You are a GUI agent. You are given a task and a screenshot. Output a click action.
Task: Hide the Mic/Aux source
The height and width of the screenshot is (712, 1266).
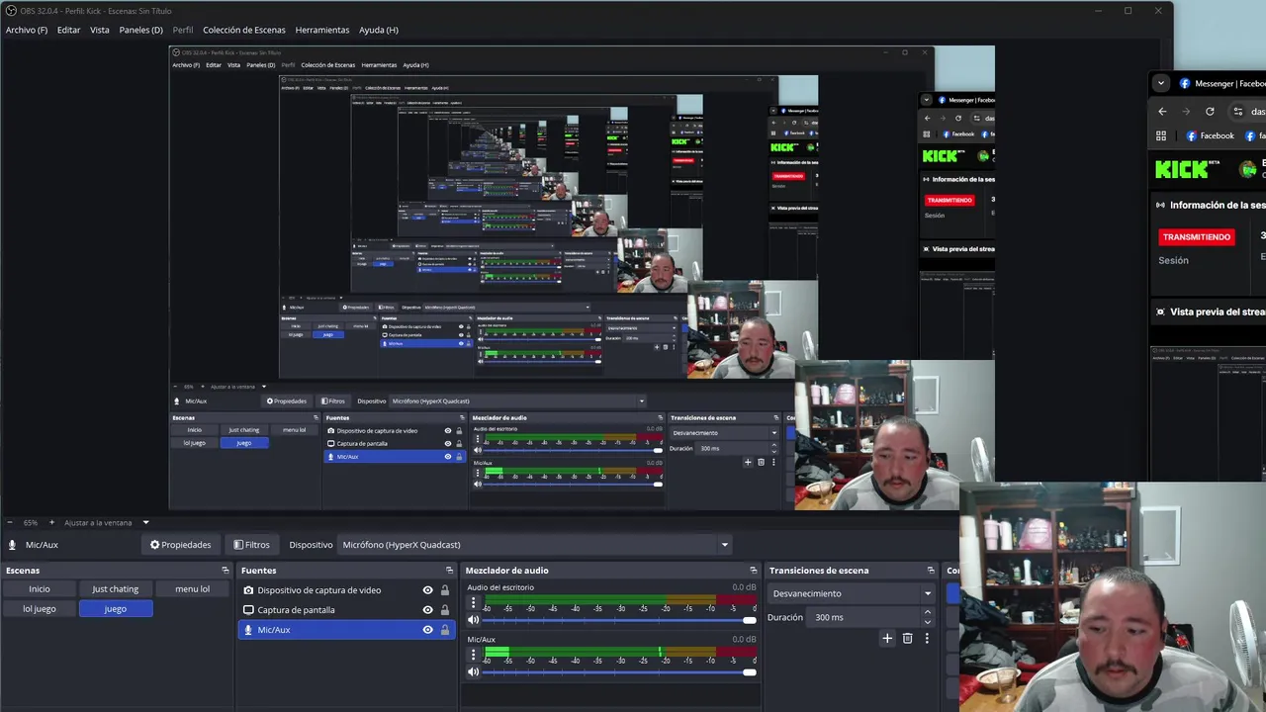click(x=427, y=630)
